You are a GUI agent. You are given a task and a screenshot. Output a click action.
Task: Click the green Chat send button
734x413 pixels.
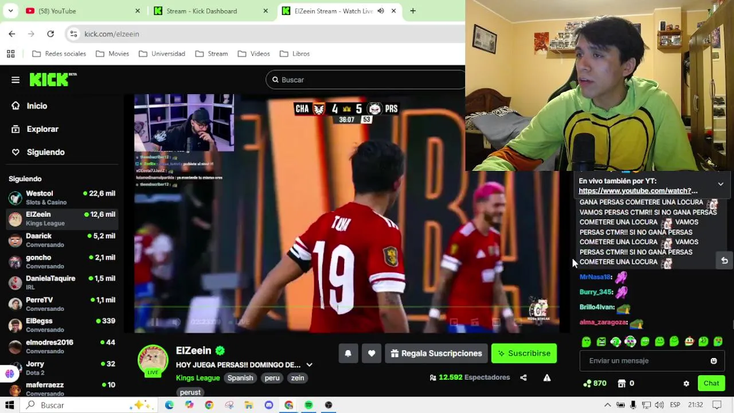pos(711,383)
